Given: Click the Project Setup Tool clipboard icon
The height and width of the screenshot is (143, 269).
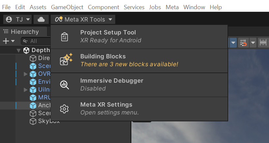Looking at the screenshot, I should 65,37.
